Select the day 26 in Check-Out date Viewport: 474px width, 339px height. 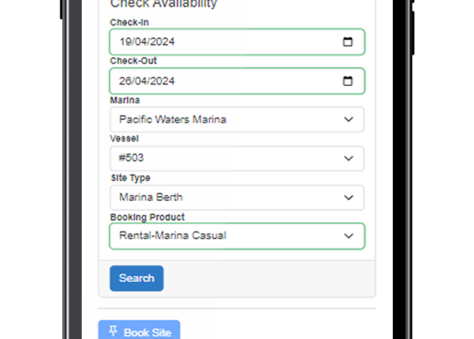point(125,81)
